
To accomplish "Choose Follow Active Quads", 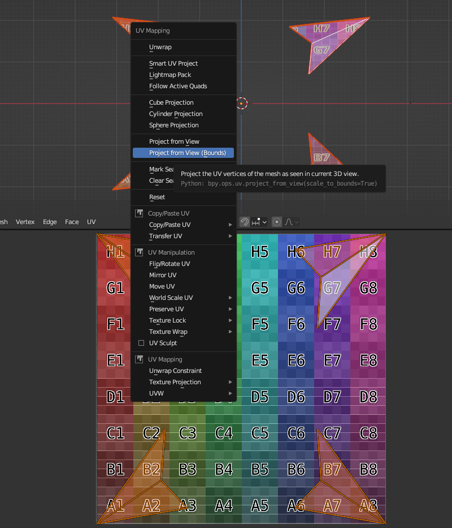I will pos(183,86).
